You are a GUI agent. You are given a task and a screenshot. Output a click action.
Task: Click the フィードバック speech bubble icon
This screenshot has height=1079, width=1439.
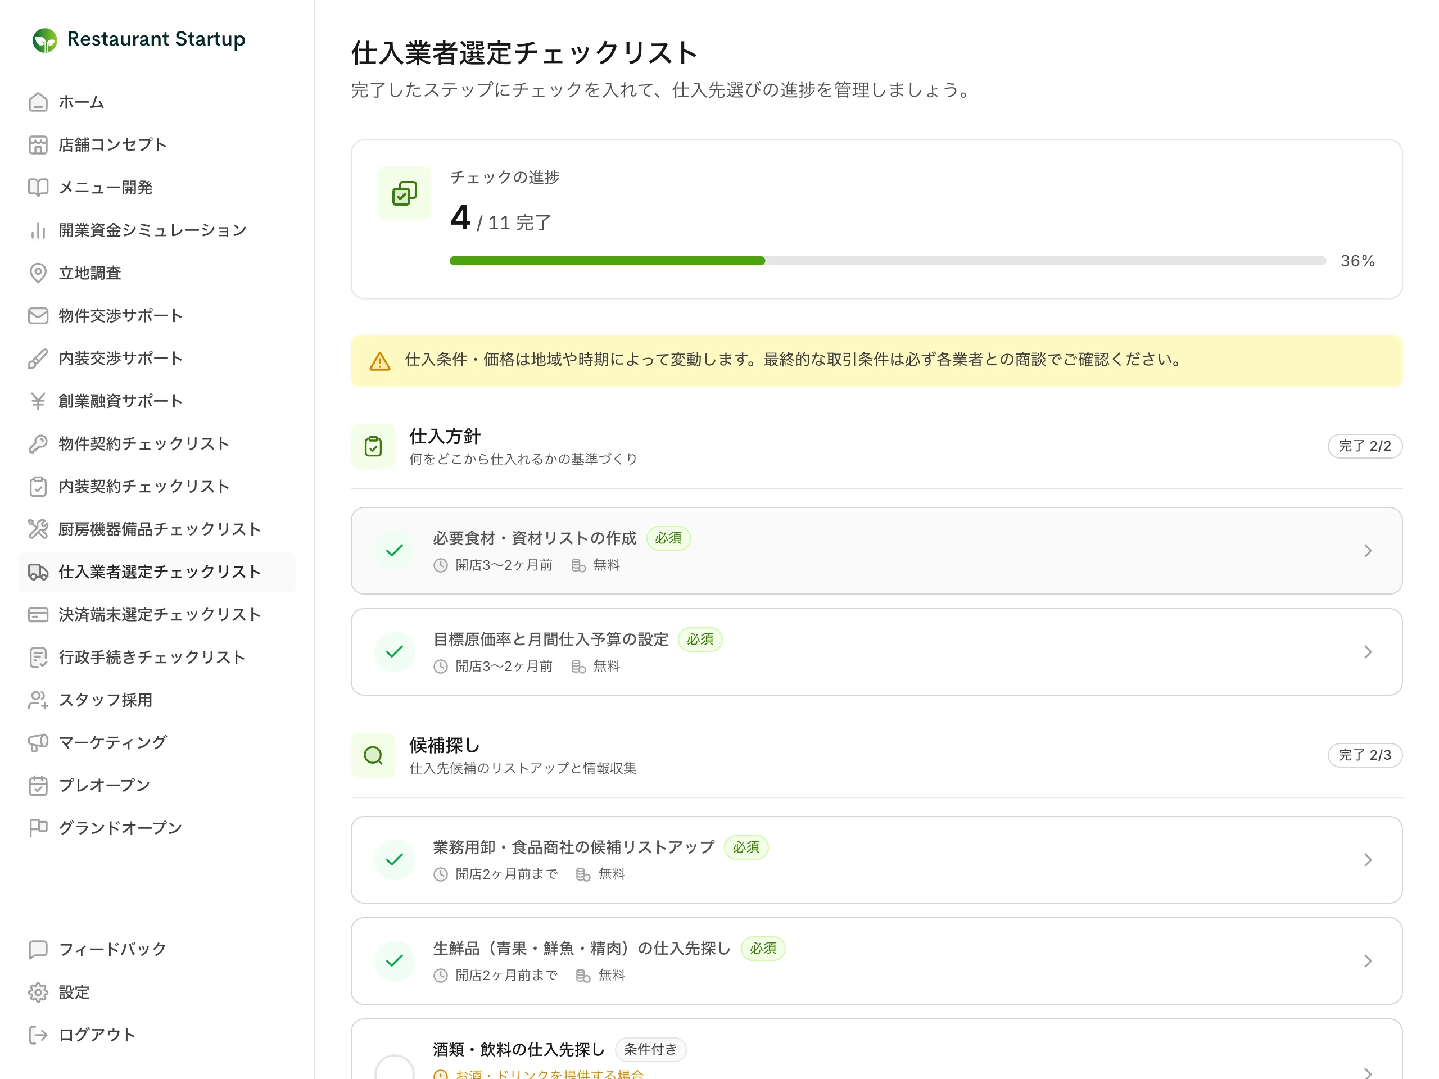pyautogui.click(x=38, y=950)
